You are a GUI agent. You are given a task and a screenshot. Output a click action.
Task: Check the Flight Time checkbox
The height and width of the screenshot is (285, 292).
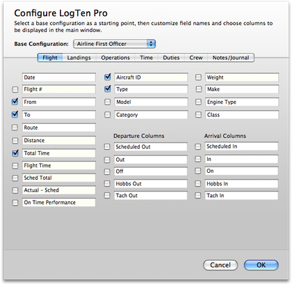15,166
